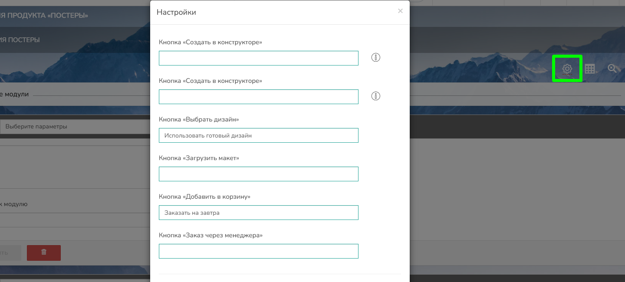Click the «Заказать на завтра» text field
This screenshot has height=282, width=625.
point(258,213)
